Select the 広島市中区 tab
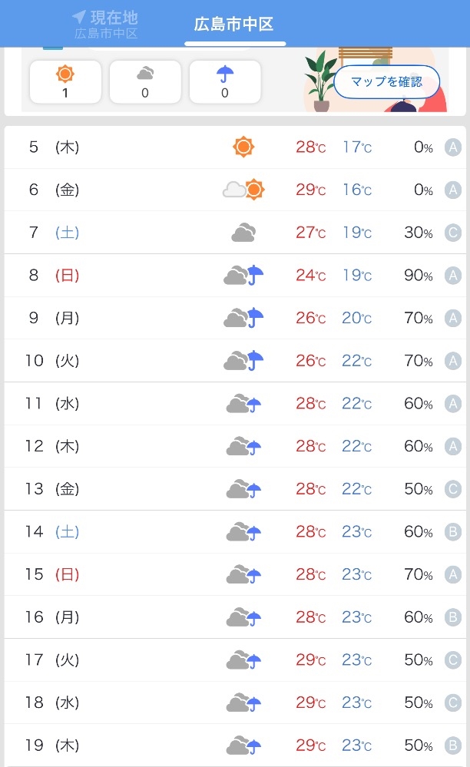470x767 pixels. click(234, 25)
